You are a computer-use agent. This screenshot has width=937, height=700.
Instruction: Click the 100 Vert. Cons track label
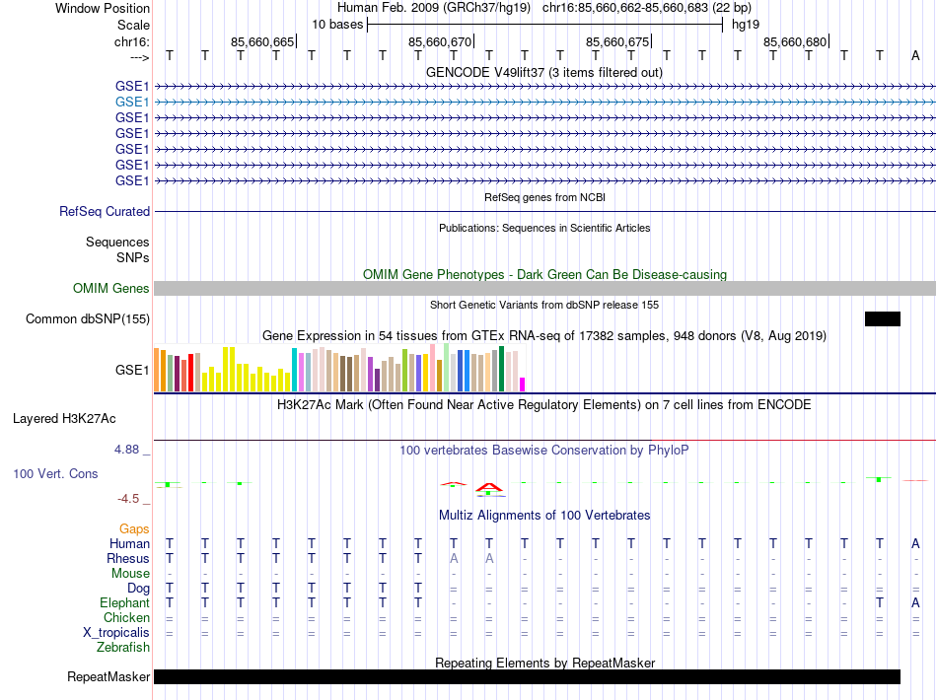[x=55, y=473]
